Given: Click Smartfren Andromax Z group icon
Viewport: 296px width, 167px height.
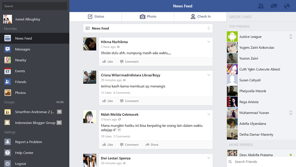Looking at the screenshot, I should pos(7,112).
